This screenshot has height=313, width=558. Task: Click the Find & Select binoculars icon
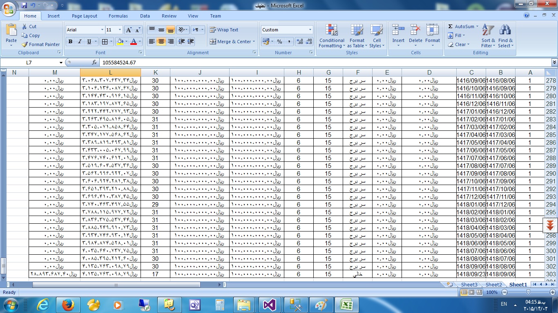(505, 31)
